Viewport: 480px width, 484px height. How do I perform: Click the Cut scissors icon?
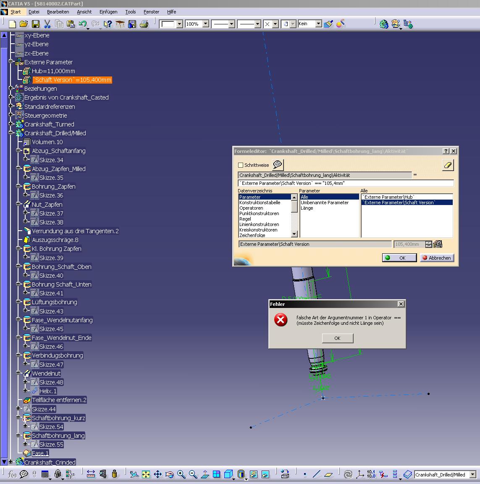[47, 24]
